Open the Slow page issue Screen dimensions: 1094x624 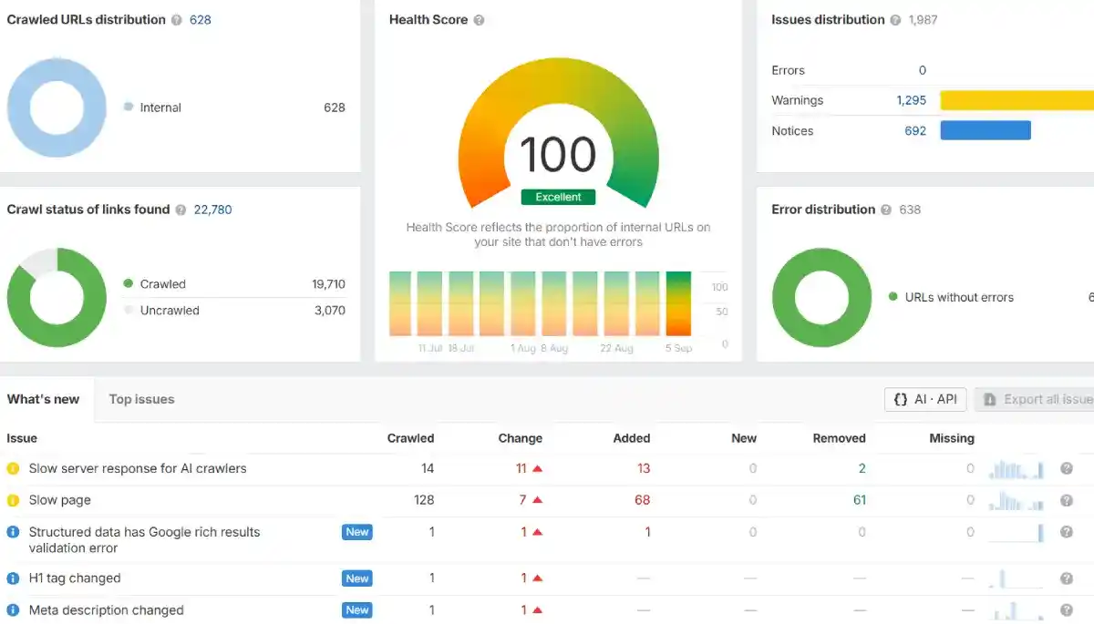pyautogui.click(x=60, y=500)
